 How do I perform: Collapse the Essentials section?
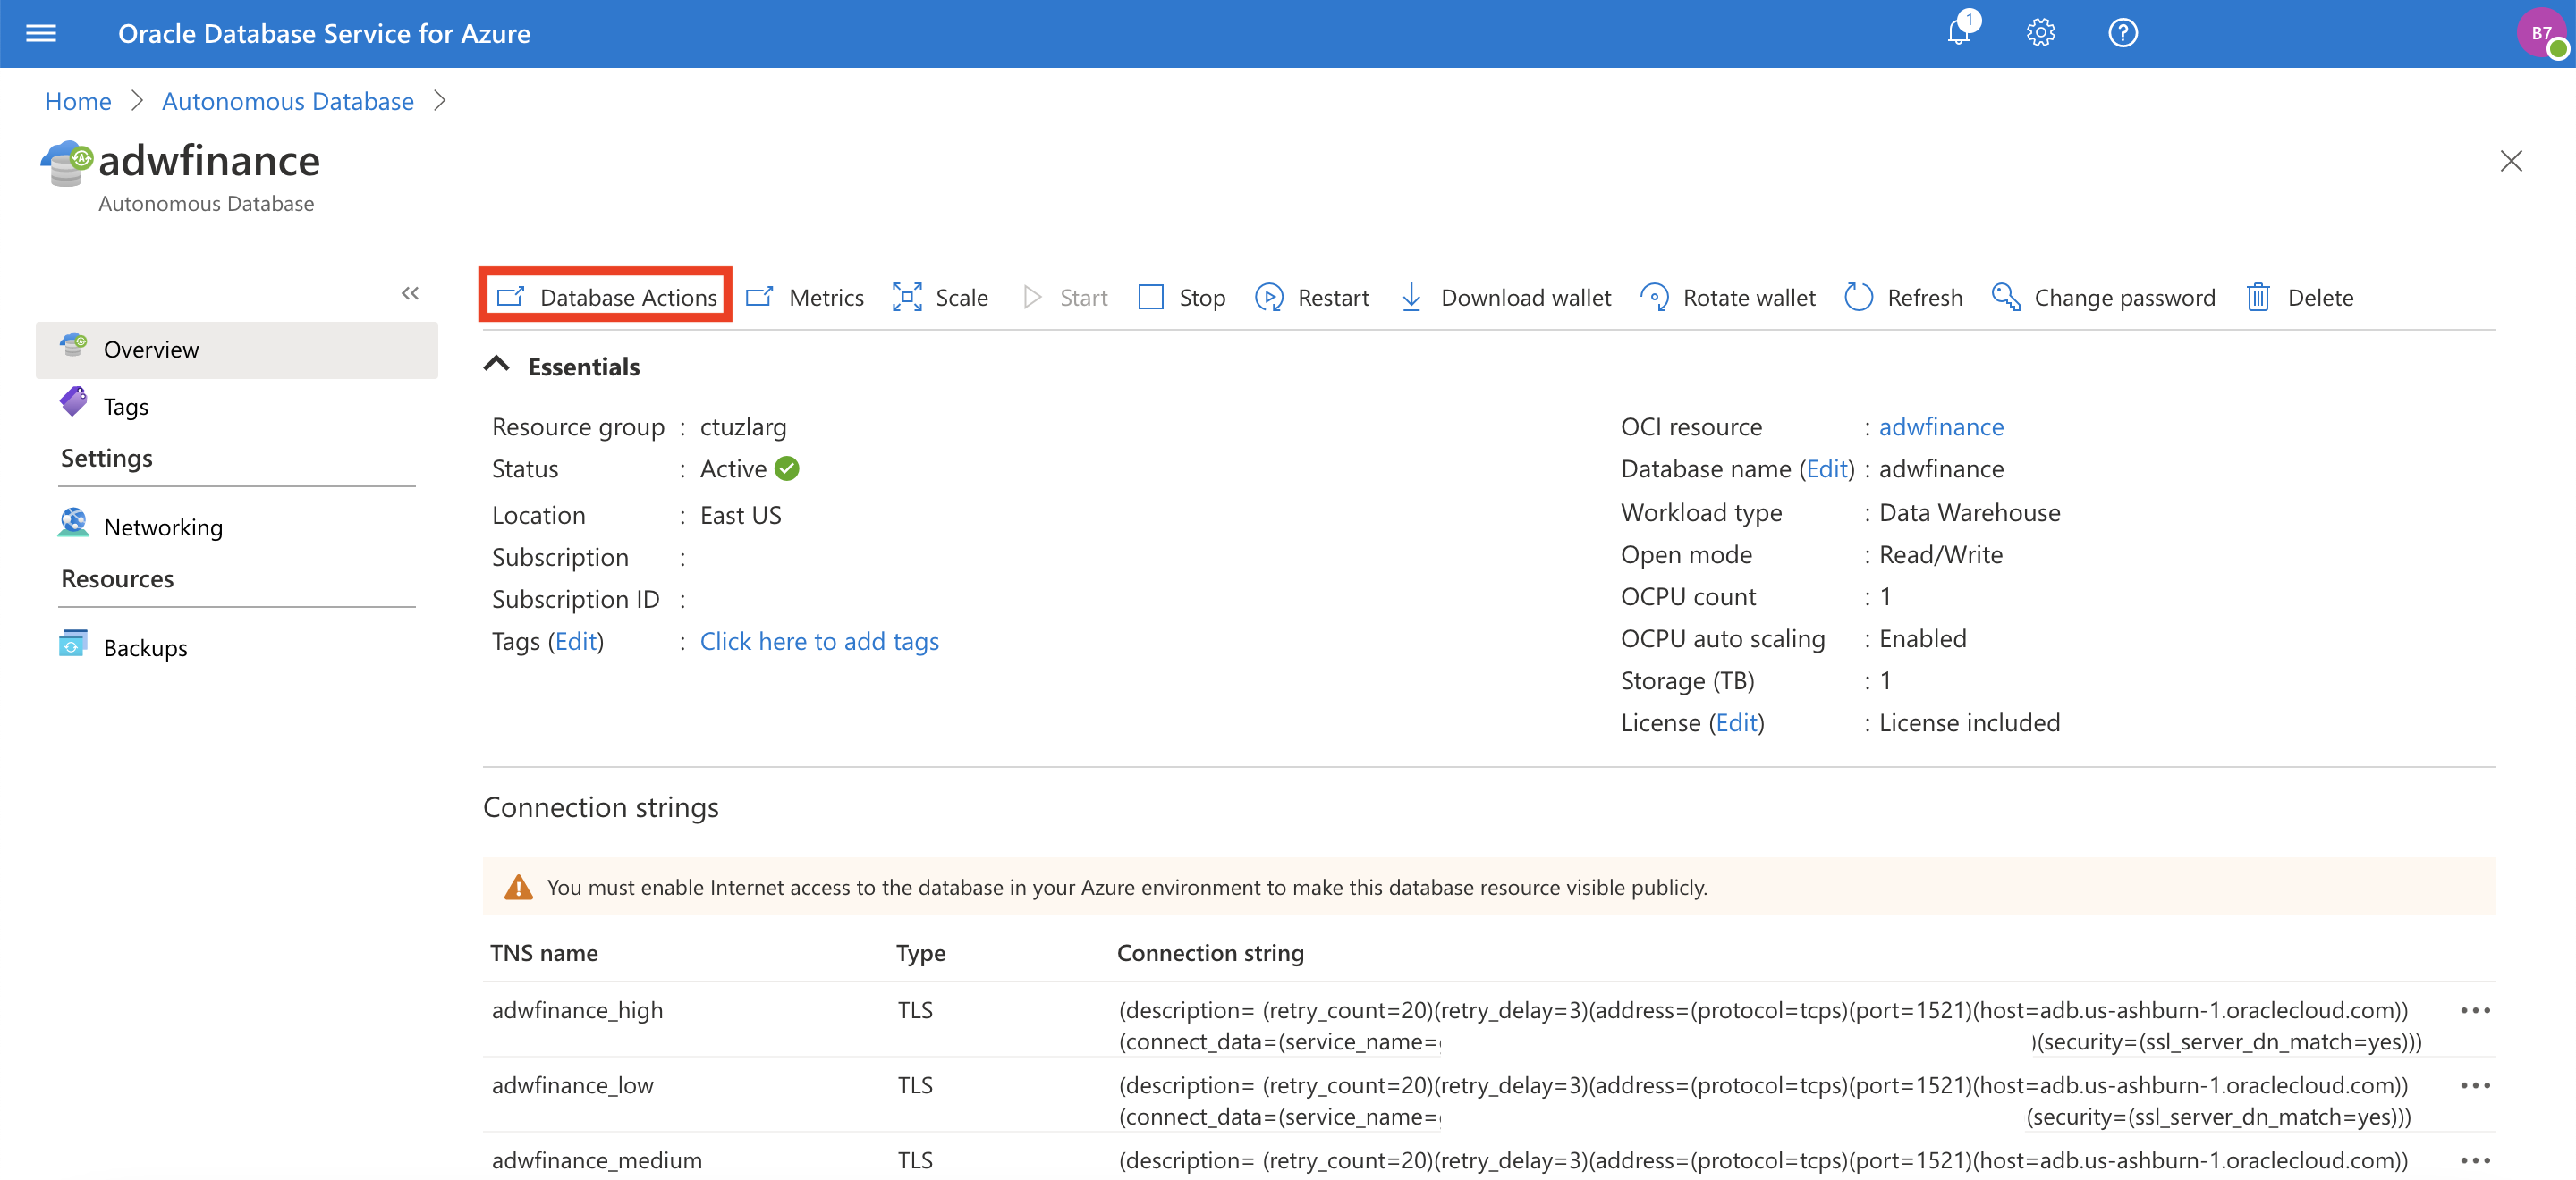click(x=498, y=364)
